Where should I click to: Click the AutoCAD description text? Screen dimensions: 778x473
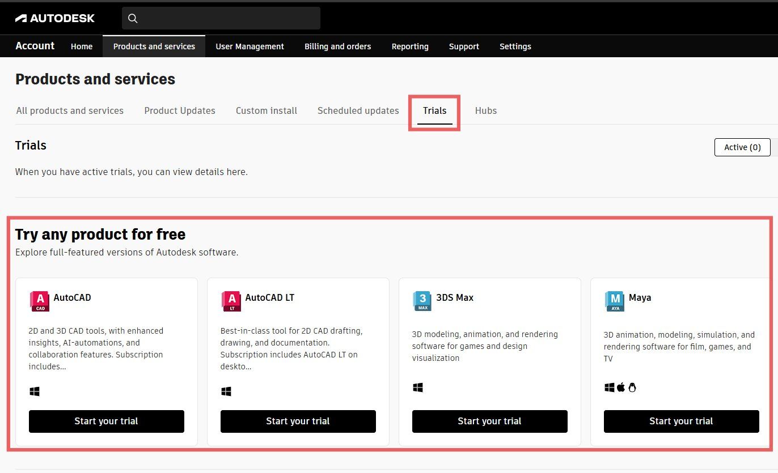[x=96, y=348]
